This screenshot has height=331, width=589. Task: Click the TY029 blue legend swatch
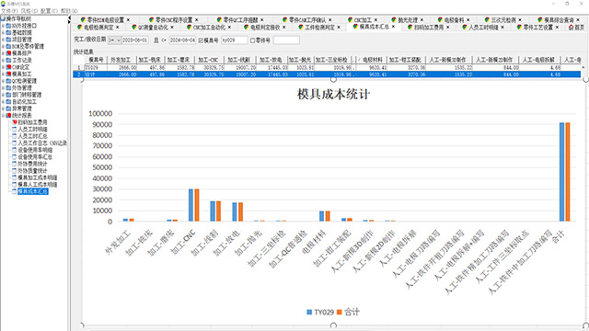309,313
